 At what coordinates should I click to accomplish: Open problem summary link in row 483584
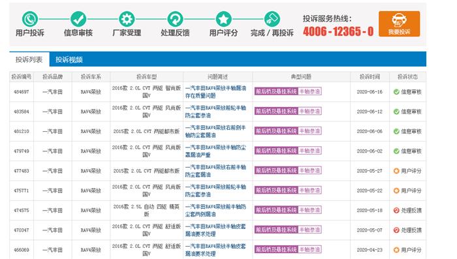(x=215, y=112)
